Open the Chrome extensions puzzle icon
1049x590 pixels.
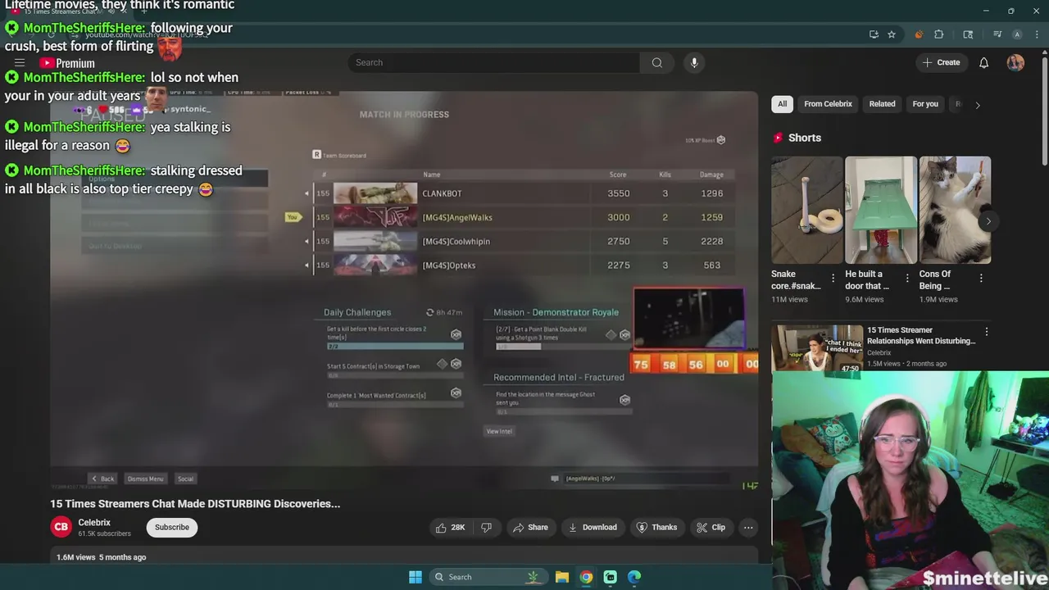tap(939, 34)
